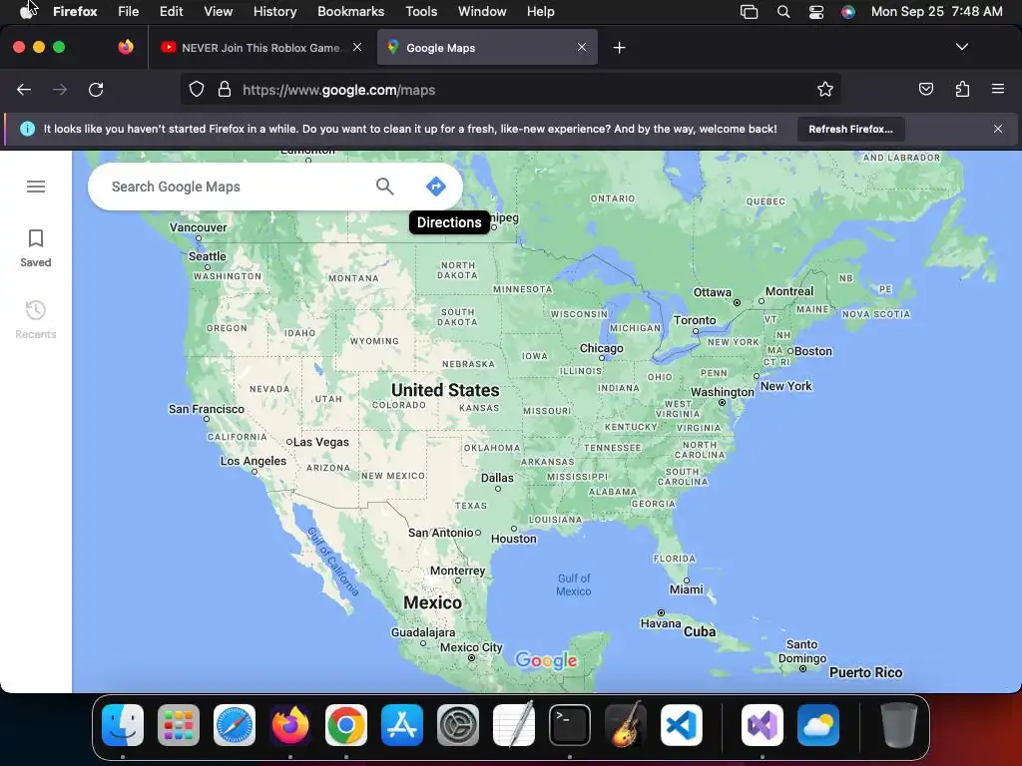The image size is (1022, 766).
Task: Open Visual Studio Code from the Dock
Action: click(681, 725)
